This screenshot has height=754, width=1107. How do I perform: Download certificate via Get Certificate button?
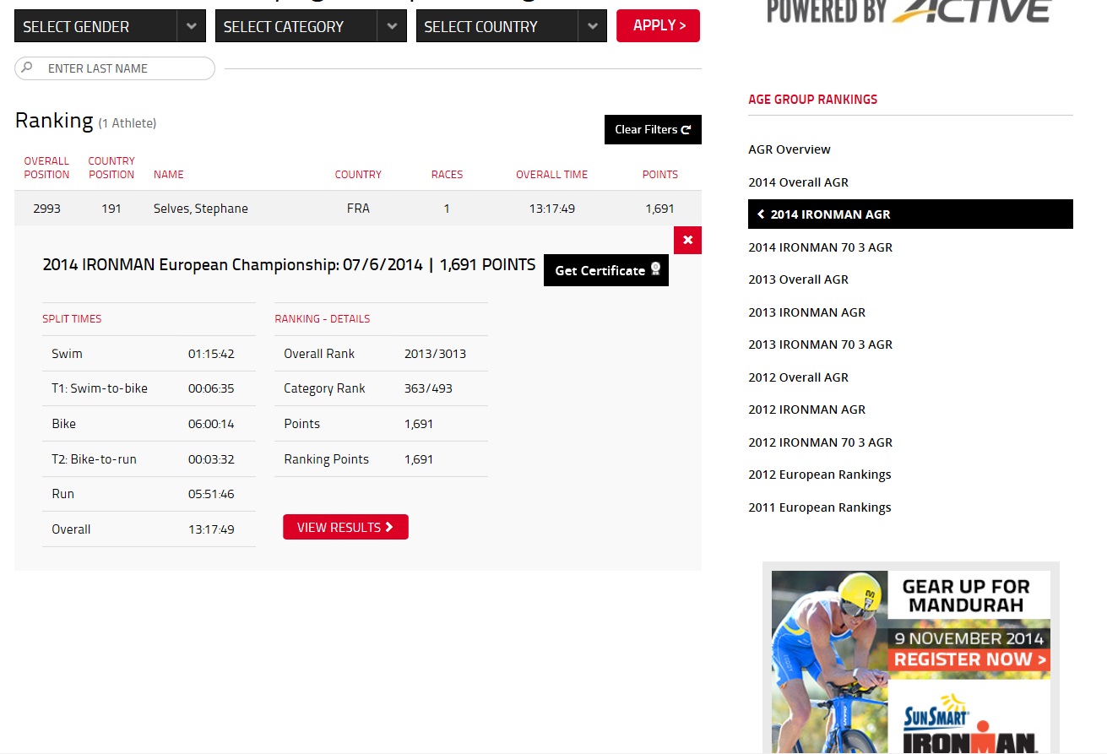point(605,270)
